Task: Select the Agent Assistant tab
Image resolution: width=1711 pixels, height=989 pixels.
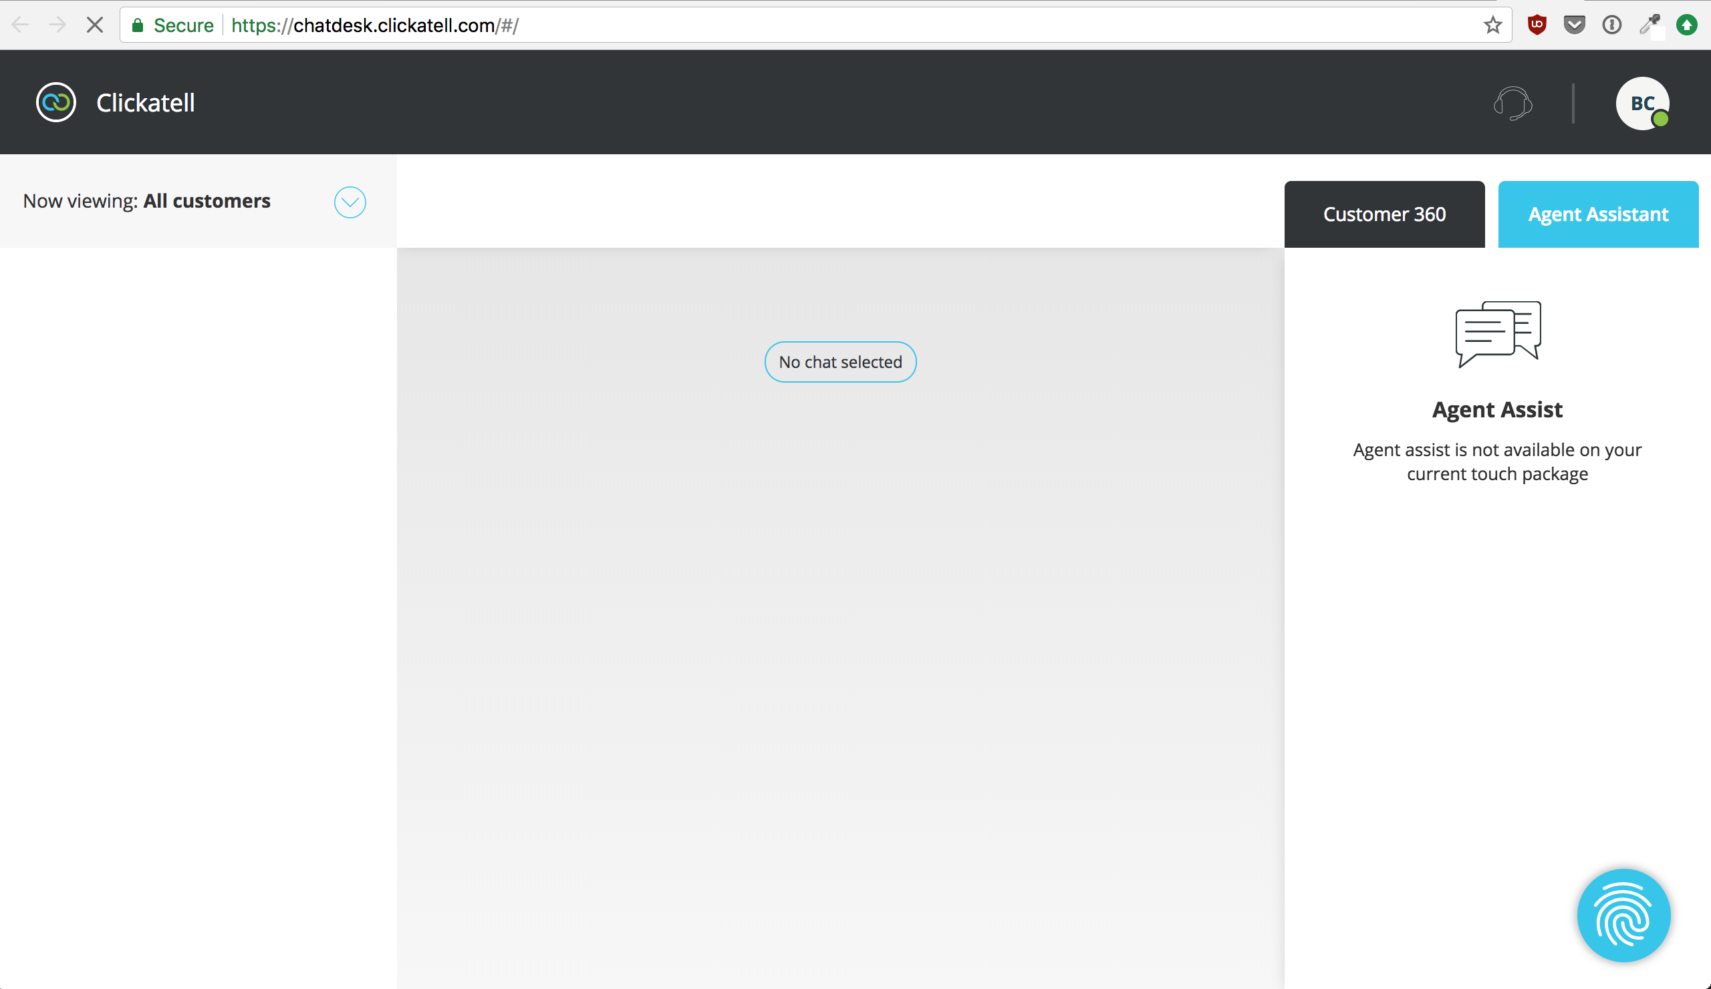Action: 1597,214
